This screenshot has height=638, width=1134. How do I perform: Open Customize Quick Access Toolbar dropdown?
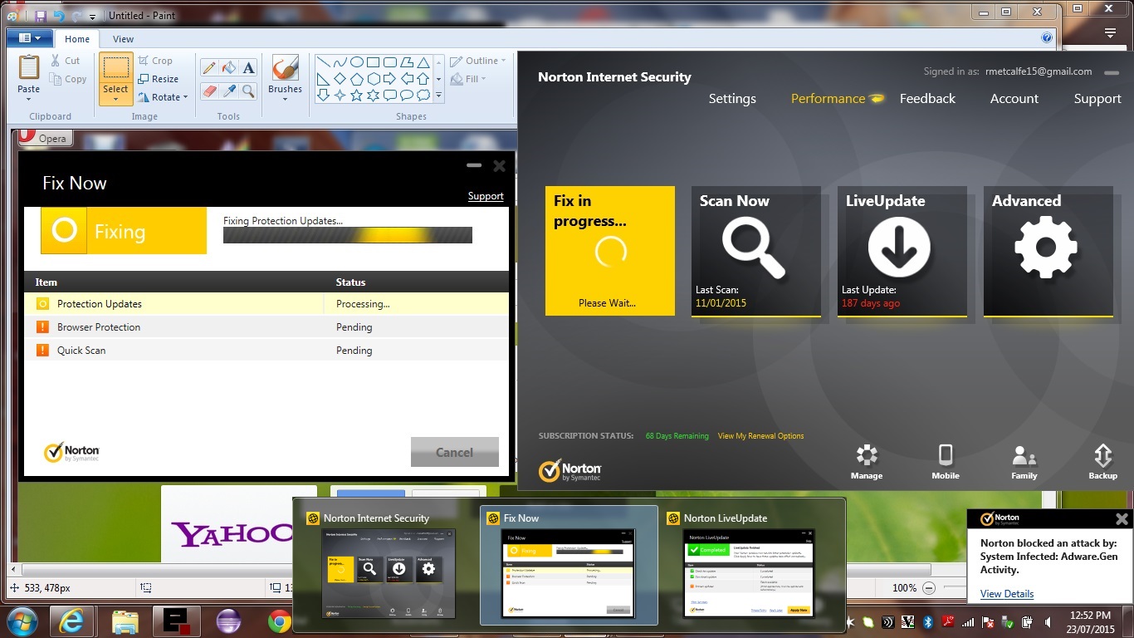(92, 16)
